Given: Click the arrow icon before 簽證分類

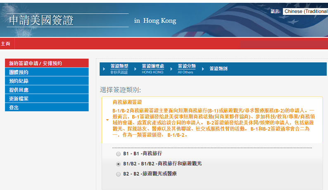Looking at the screenshot, I should pyautogui.click(x=171, y=69).
